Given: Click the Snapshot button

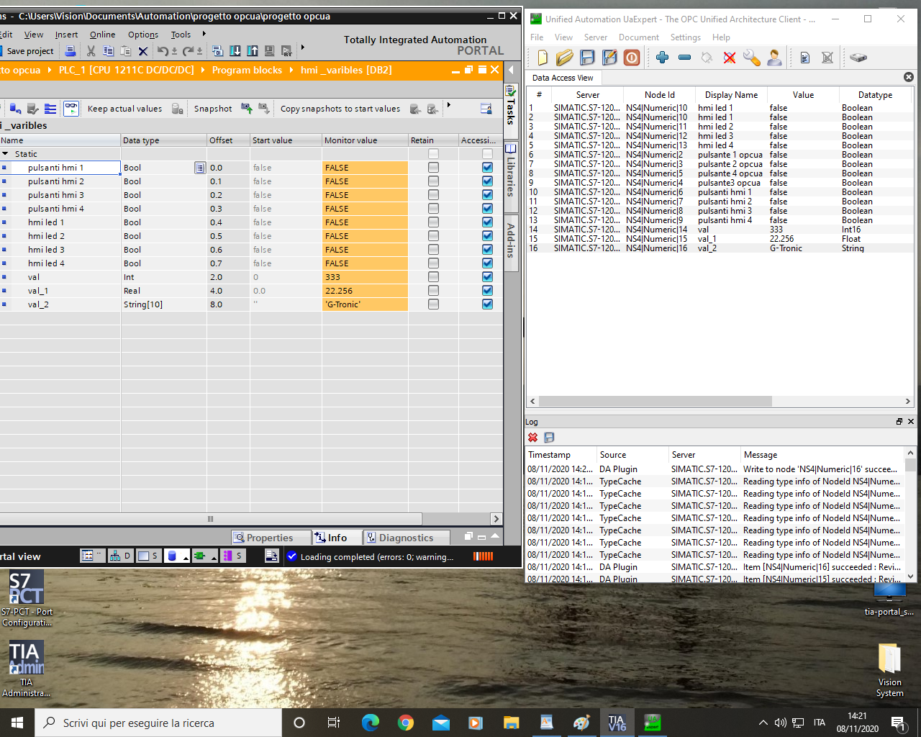Looking at the screenshot, I should tap(213, 109).
